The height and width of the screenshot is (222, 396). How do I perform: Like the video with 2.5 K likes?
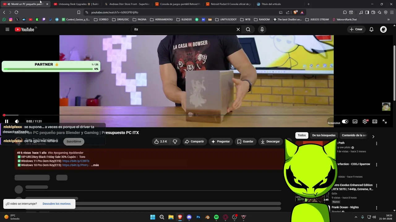click(x=161, y=142)
